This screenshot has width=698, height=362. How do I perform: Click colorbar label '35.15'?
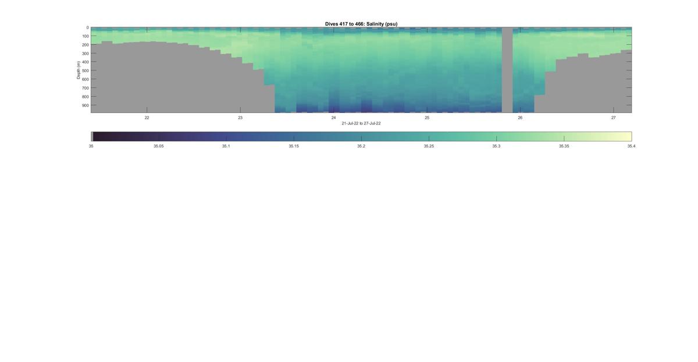(294, 146)
